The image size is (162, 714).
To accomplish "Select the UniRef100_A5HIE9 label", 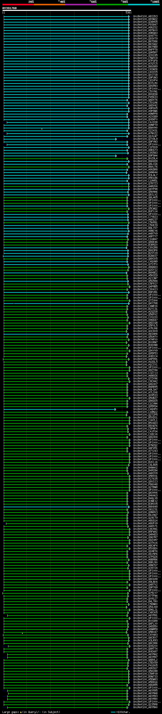I will [x=145, y=276].
